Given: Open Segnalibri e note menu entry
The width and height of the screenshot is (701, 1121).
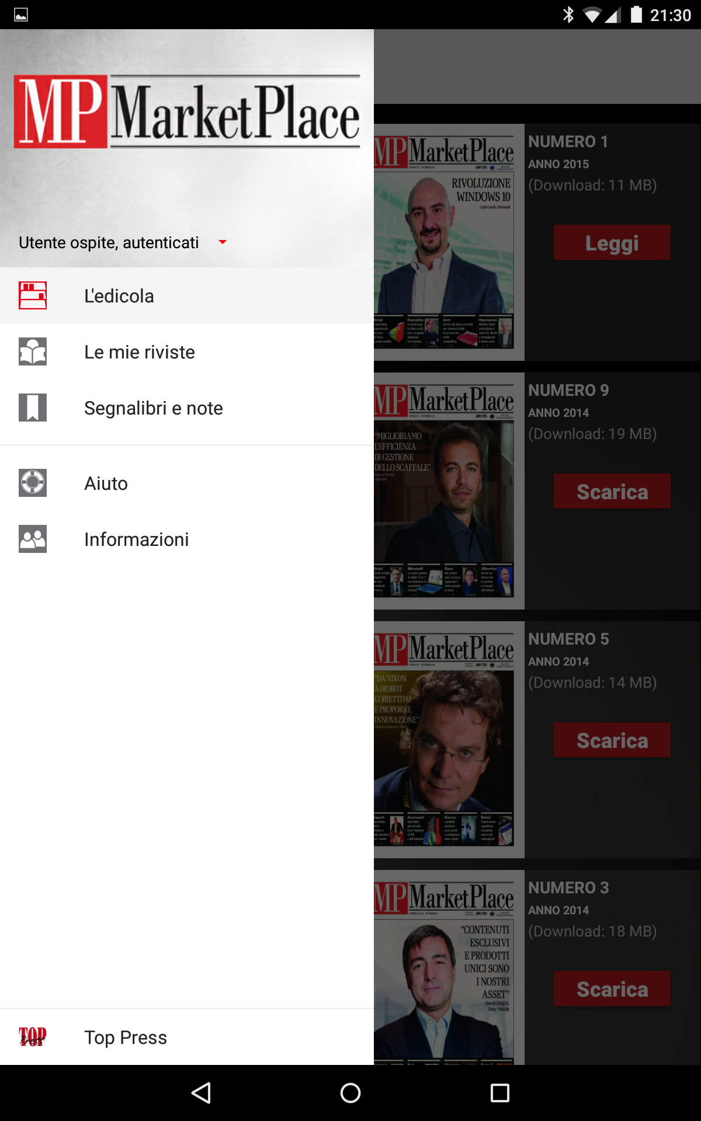Looking at the screenshot, I should coord(187,408).
